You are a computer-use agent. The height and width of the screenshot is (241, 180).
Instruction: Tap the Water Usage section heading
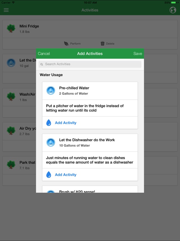[x=51, y=75]
